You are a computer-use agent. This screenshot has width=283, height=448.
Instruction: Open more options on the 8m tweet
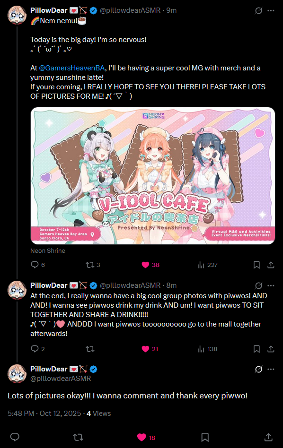point(271,285)
